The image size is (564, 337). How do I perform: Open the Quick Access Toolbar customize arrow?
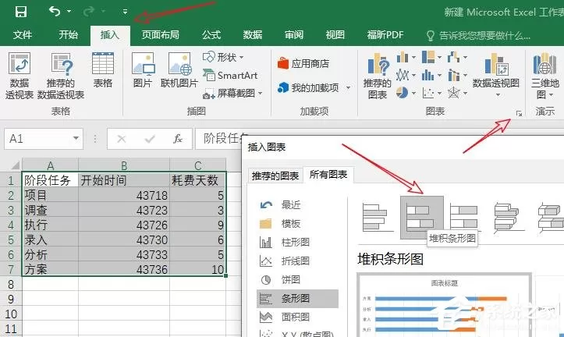click(x=125, y=12)
